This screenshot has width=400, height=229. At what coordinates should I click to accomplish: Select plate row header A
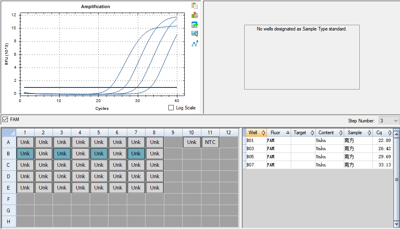click(x=9, y=142)
